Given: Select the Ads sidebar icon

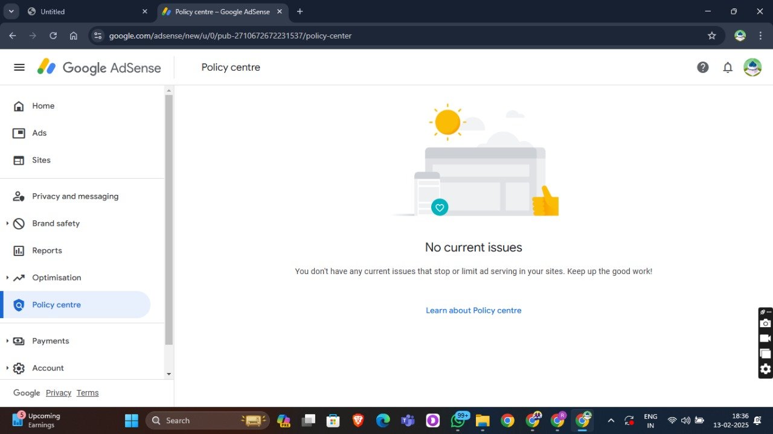Looking at the screenshot, I should (19, 133).
